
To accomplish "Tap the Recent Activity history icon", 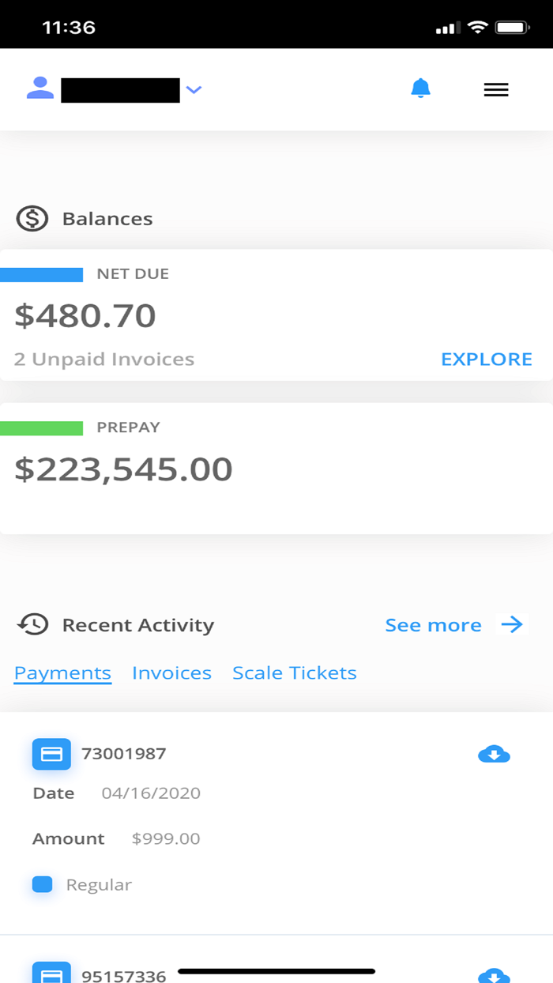I will [32, 625].
